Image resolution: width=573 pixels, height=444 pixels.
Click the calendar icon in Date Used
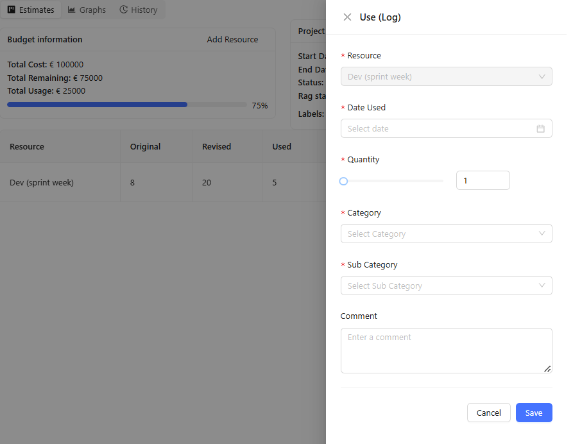tap(540, 129)
